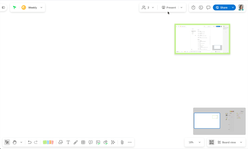Click the blue Share button
Image resolution: width=248 pixels, height=149 pixels.
[x=221, y=7]
